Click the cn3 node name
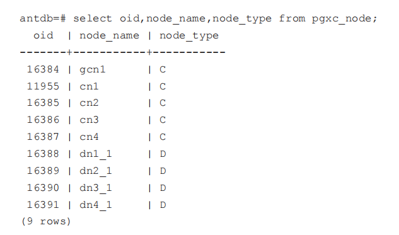This screenshot has width=399, height=235. [x=89, y=120]
